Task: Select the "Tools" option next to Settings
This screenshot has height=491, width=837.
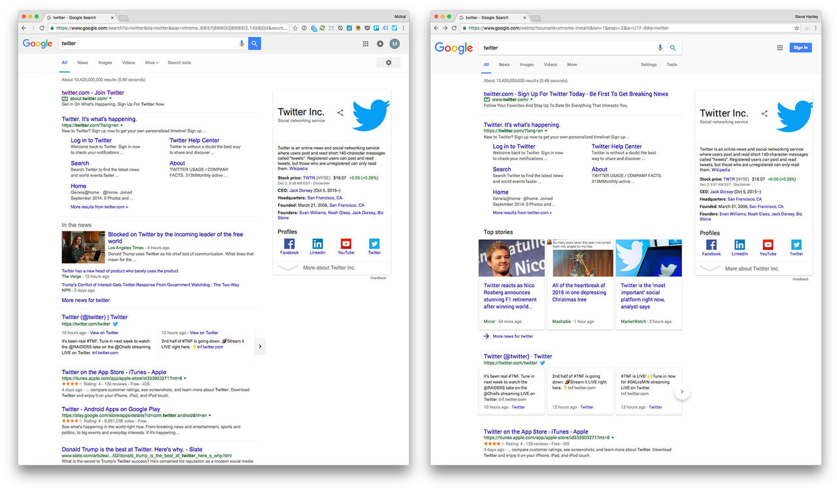Action: point(672,65)
